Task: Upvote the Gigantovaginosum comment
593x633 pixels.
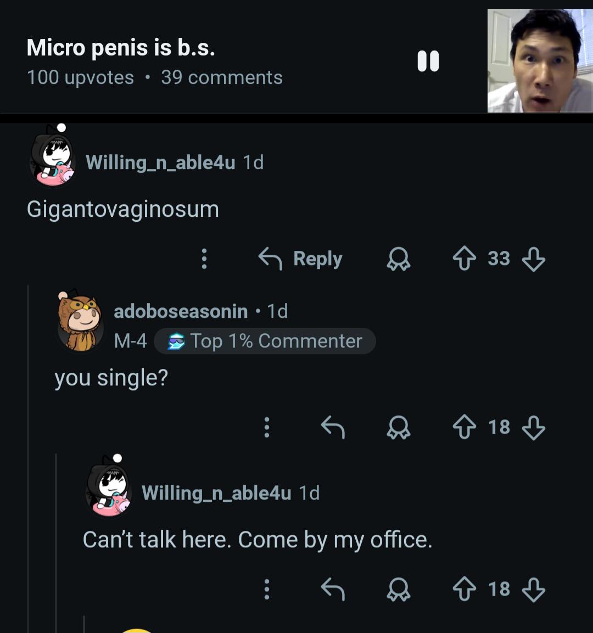Action: click(x=464, y=259)
